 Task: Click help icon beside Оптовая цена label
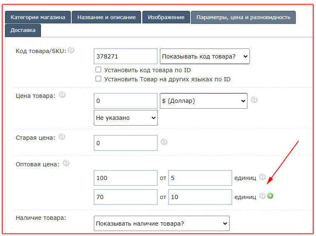(66, 163)
